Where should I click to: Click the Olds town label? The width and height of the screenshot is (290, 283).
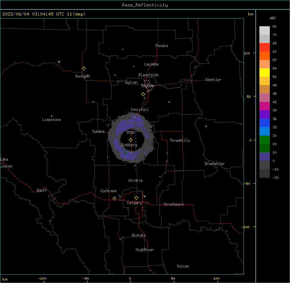pyautogui.click(x=131, y=132)
